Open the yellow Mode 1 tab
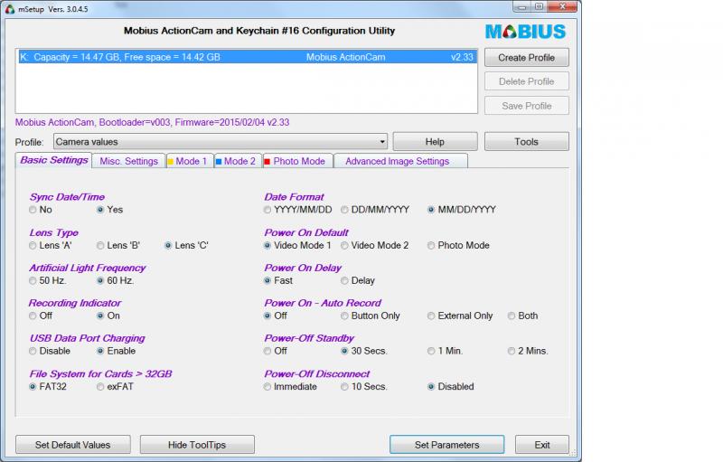The width and height of the screenshot is (723, 462). pyautogui.click(x=190, y=161)
